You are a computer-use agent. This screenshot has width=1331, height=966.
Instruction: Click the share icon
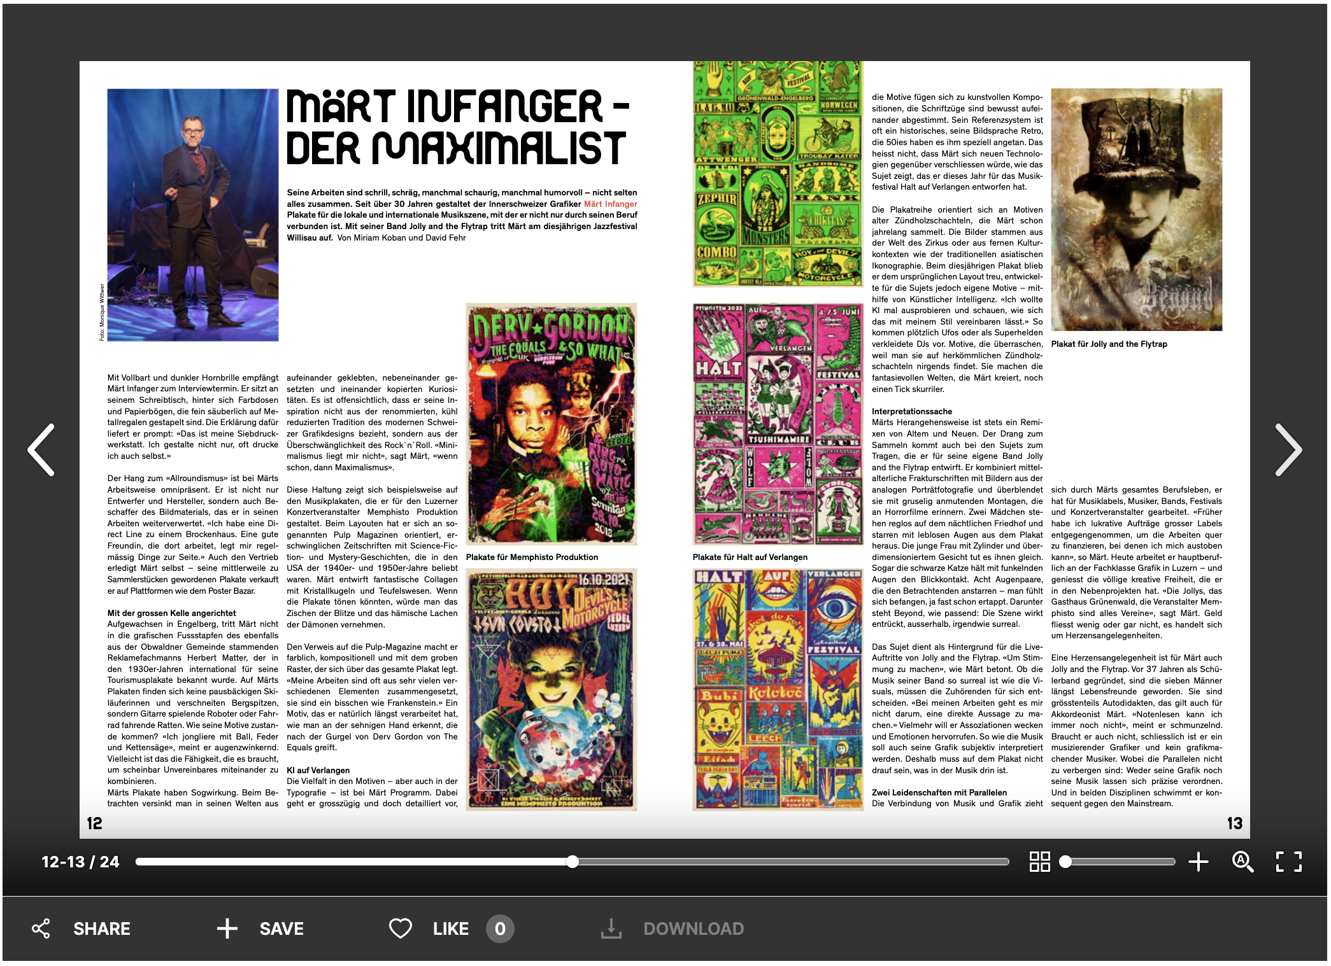click(41, 928)
